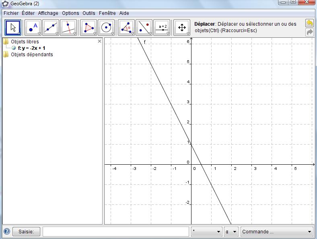Click the help question mark icon
The height and width of the screenshot is (239, 317).
[7, 231]
